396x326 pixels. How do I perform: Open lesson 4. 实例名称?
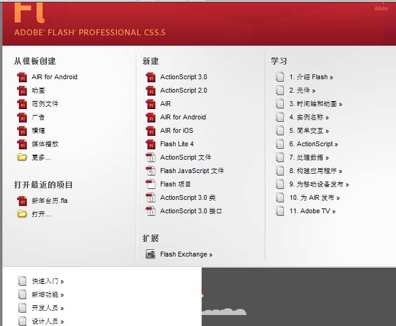pos(309,117)
